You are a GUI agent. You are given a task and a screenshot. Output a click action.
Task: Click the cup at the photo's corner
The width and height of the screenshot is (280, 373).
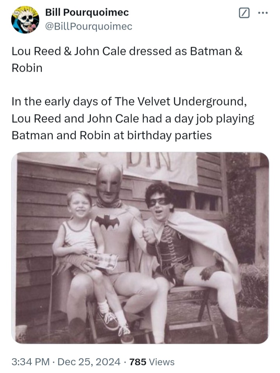21,334
